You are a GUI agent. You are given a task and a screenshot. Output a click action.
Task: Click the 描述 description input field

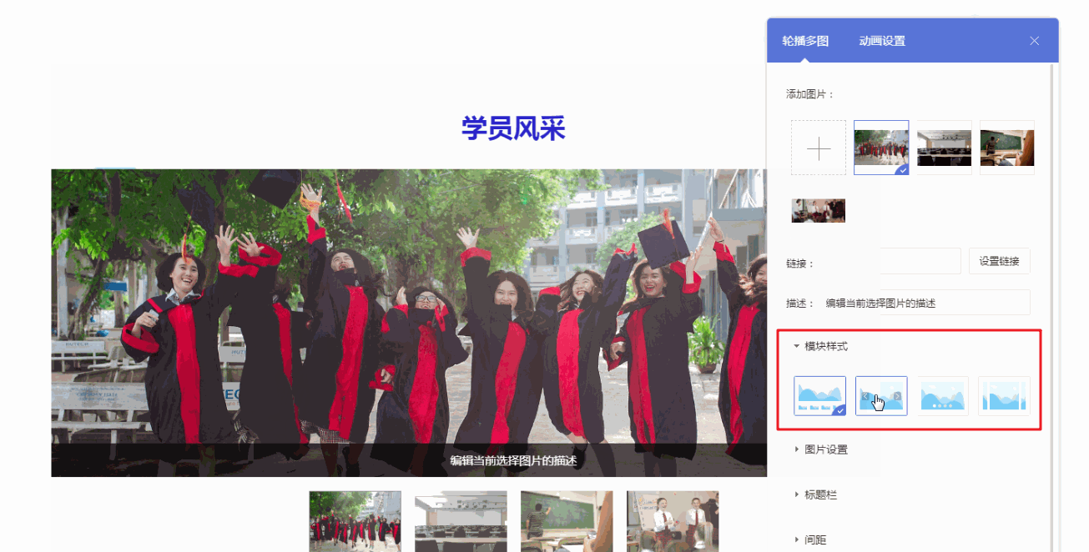coord(925,303)
